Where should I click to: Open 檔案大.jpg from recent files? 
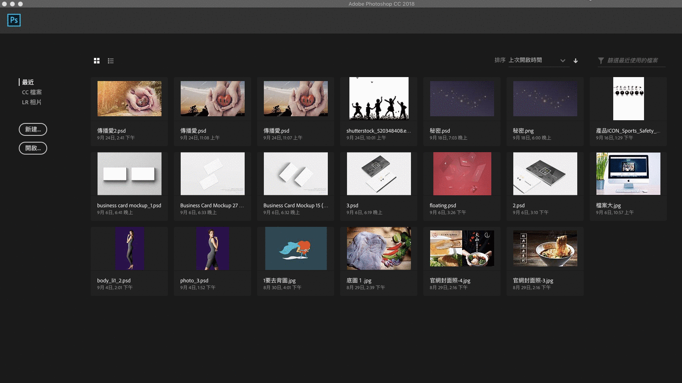tap(628, 173)
